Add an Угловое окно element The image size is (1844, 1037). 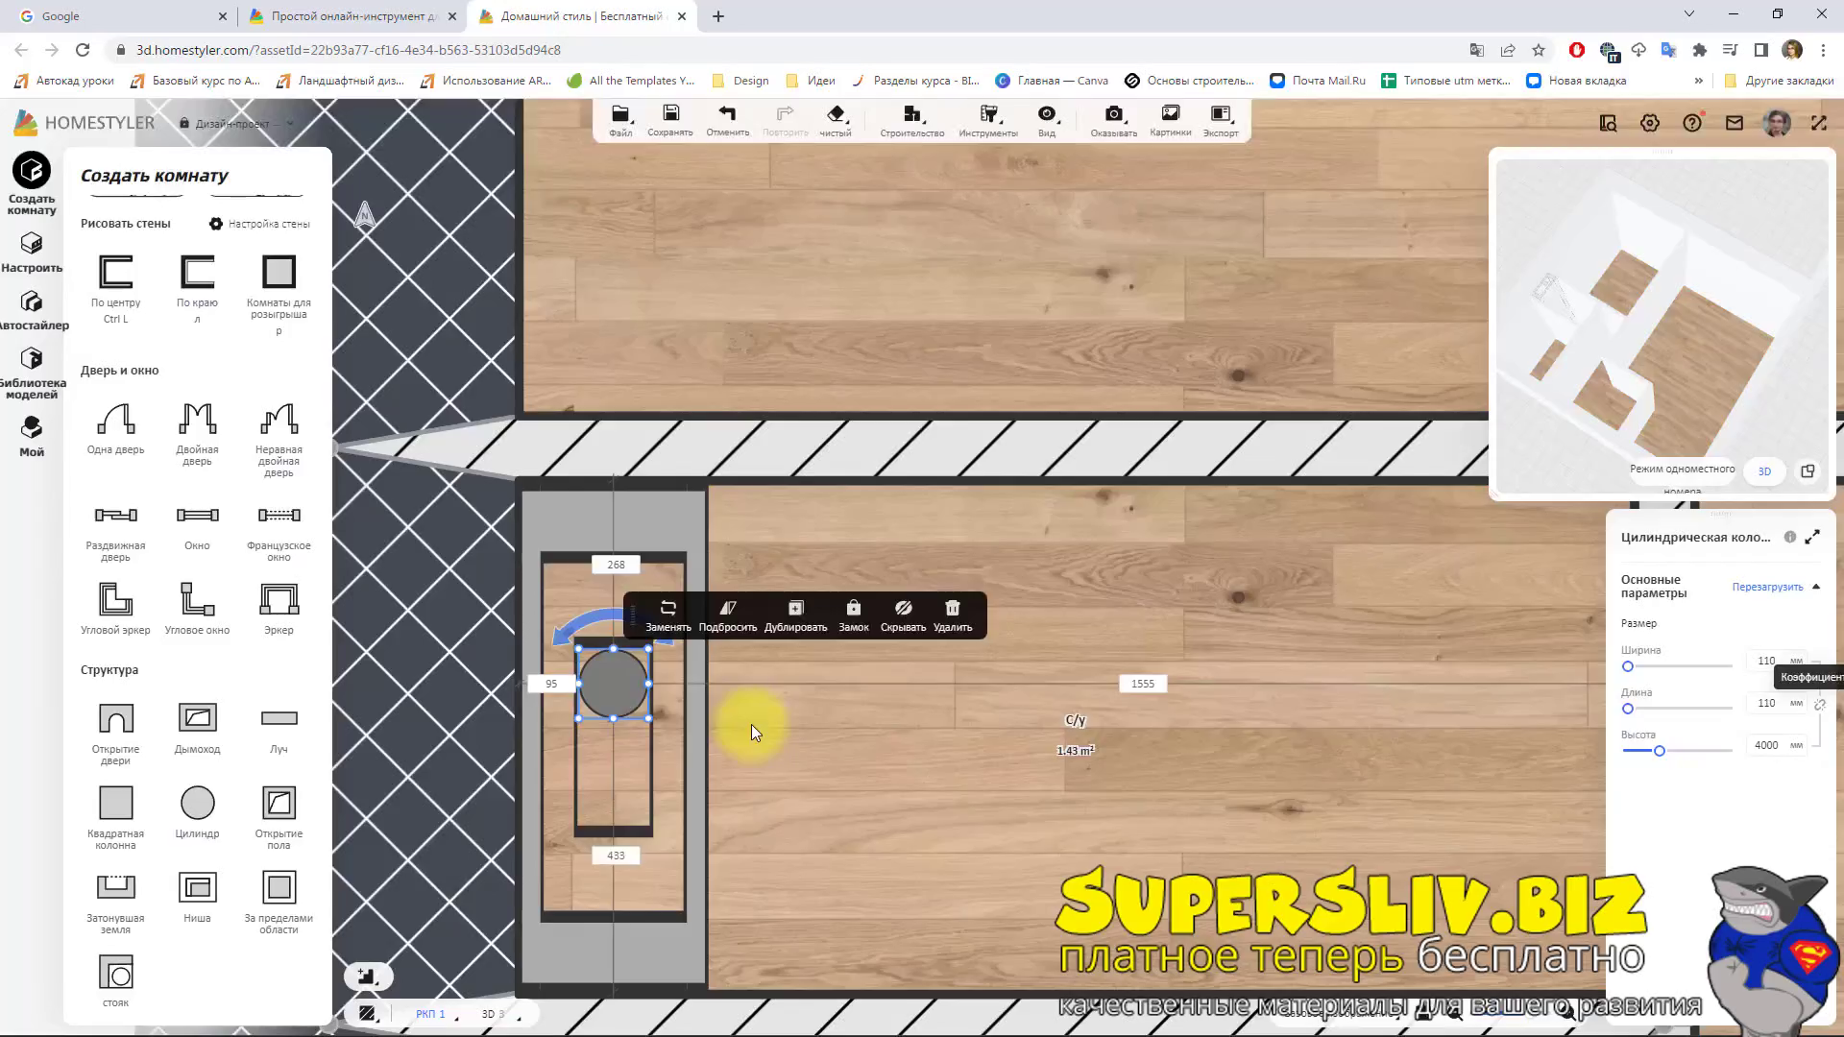point(197,609)
